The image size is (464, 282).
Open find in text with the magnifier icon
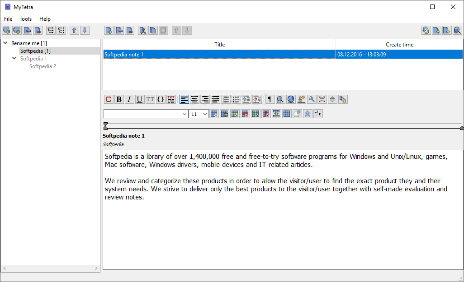pyautogui.click(x=280, y=100)
